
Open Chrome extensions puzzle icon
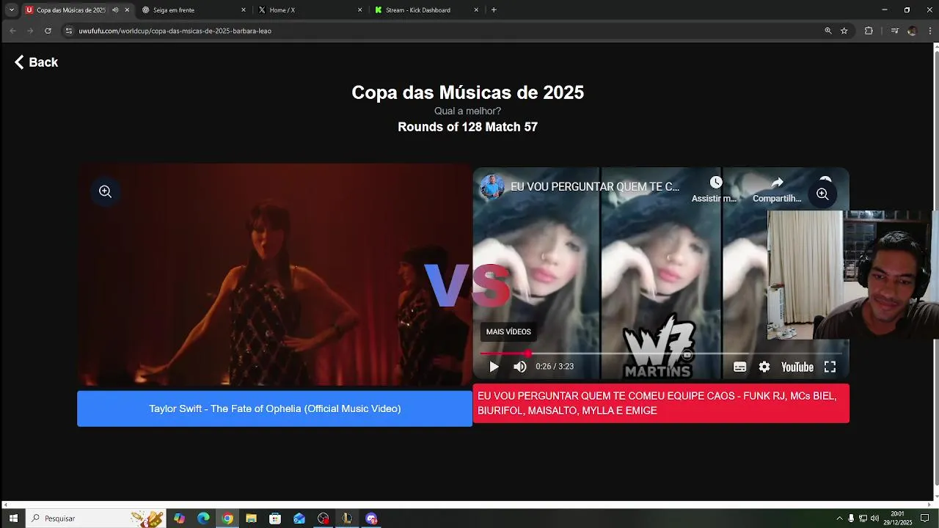point(869,31)
